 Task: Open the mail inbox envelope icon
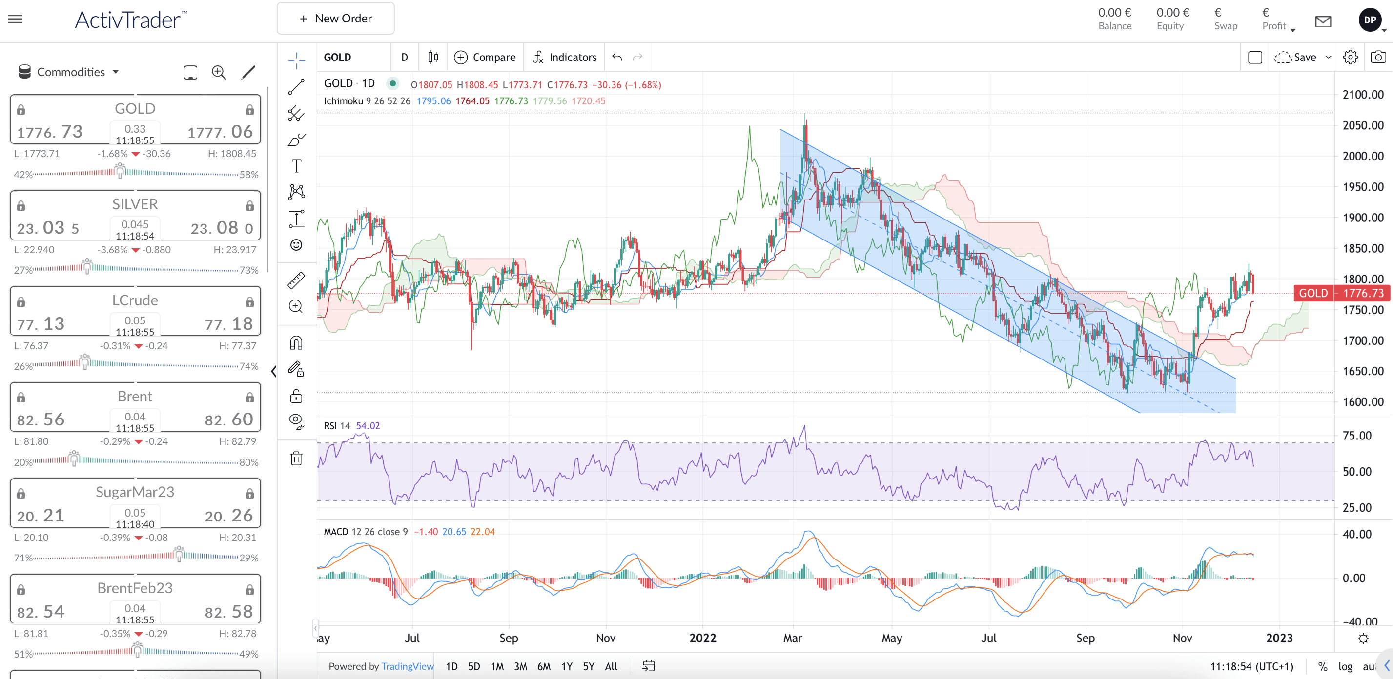tap(1323, 21)
